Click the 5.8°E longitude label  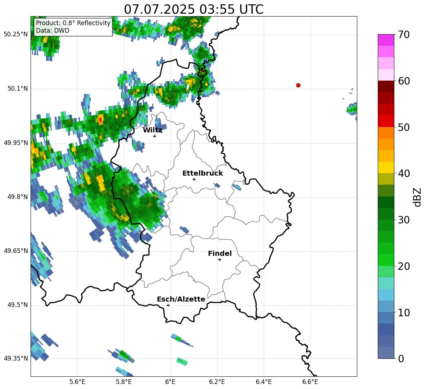point(124,382)
